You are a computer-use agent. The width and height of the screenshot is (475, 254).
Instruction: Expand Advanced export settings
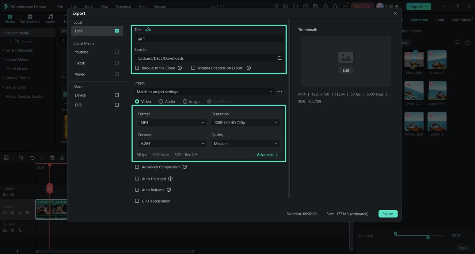267,155
